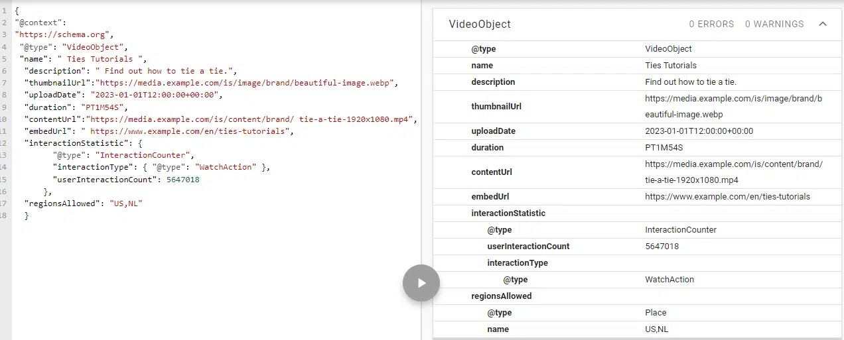Click the US,NL name value in results
This screenshot has width=844, height=340.
pos(657,329)
